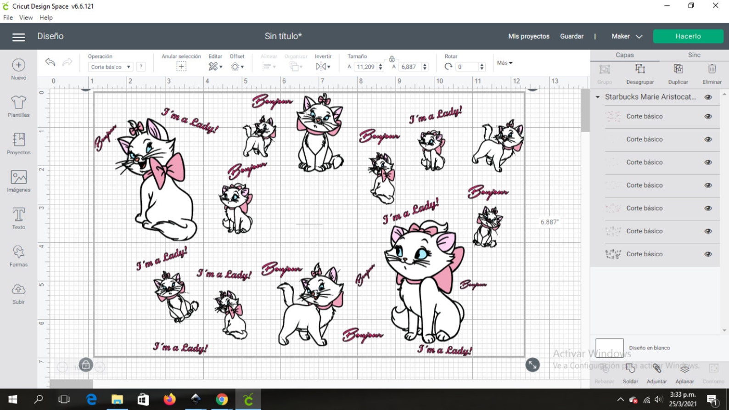
Task: Click the canvas vertical scrollbar
Action: click(x=585, y=110)
